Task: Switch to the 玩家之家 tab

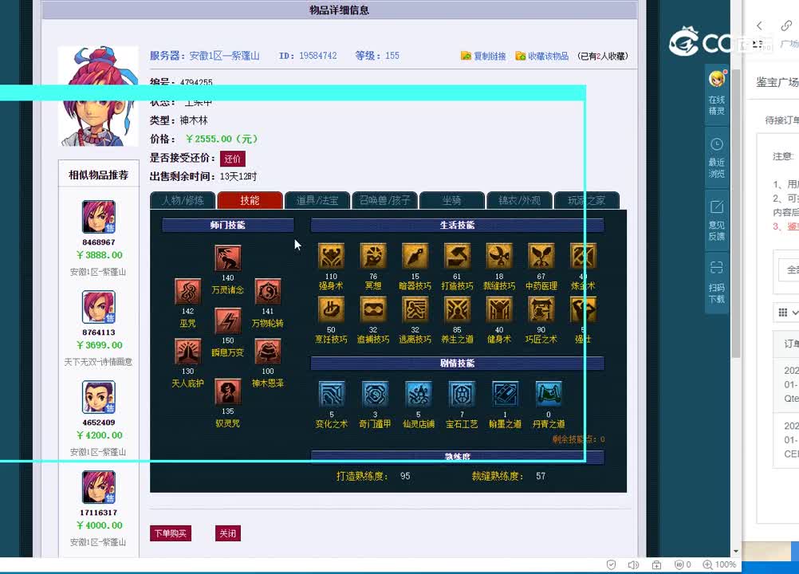Action: point(587,200)
